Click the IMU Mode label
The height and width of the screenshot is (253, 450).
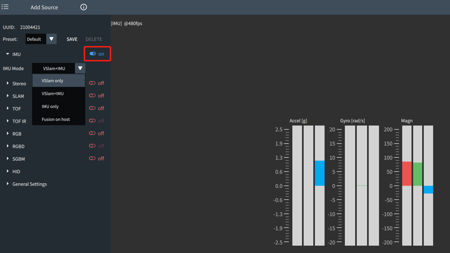tap(13, 69)
